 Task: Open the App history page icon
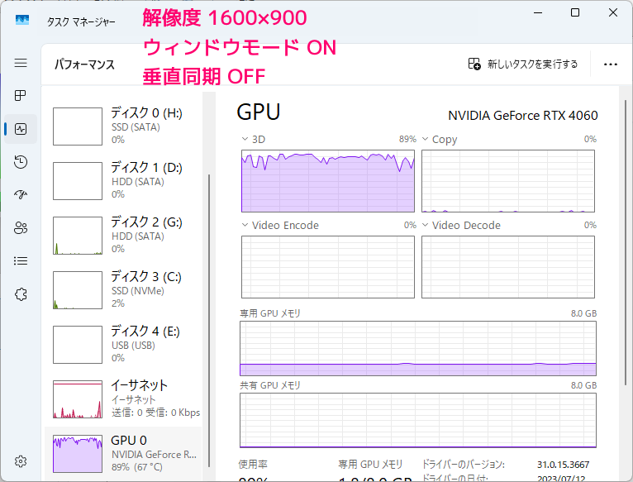point(21,161)
